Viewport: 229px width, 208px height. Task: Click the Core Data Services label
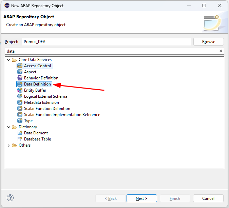tap(35, 60)
